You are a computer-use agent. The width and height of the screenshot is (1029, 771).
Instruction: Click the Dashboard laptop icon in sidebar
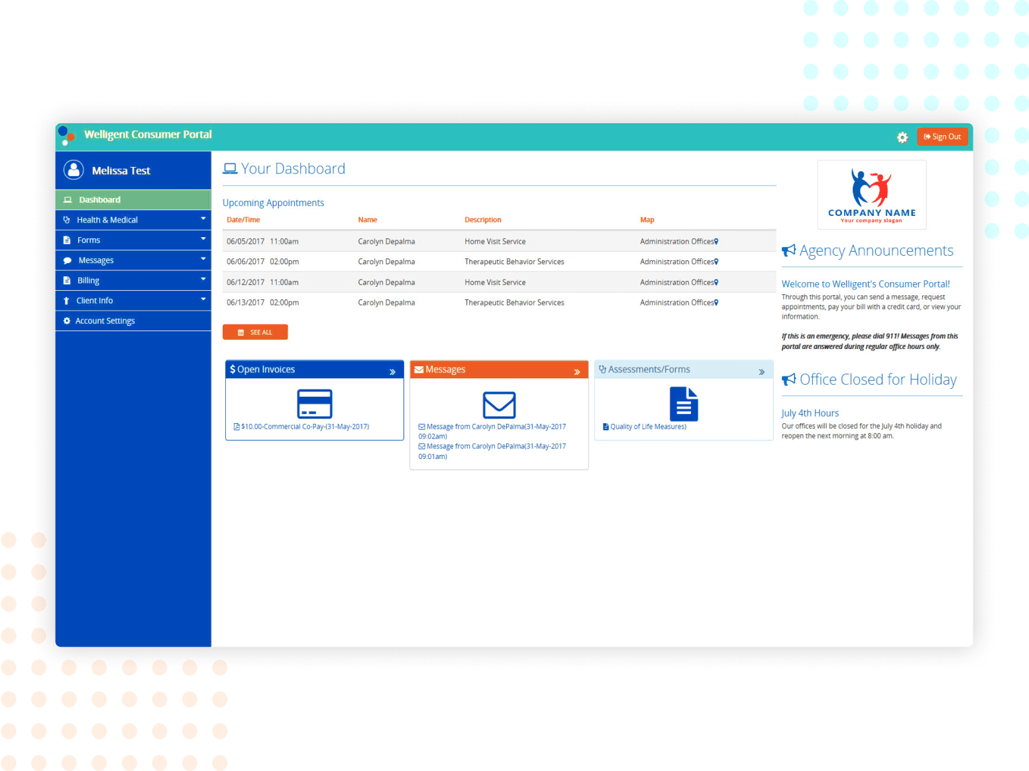68,199
